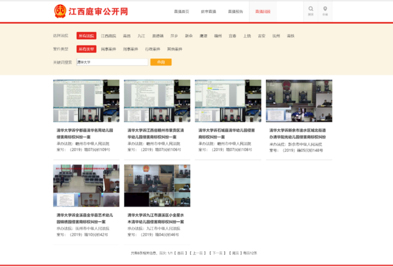Image resolution: width=393 pixels, height=267 pixels.
Task: Click the 江西庭审公开网 emblem logo
Action: coord(60,11)
